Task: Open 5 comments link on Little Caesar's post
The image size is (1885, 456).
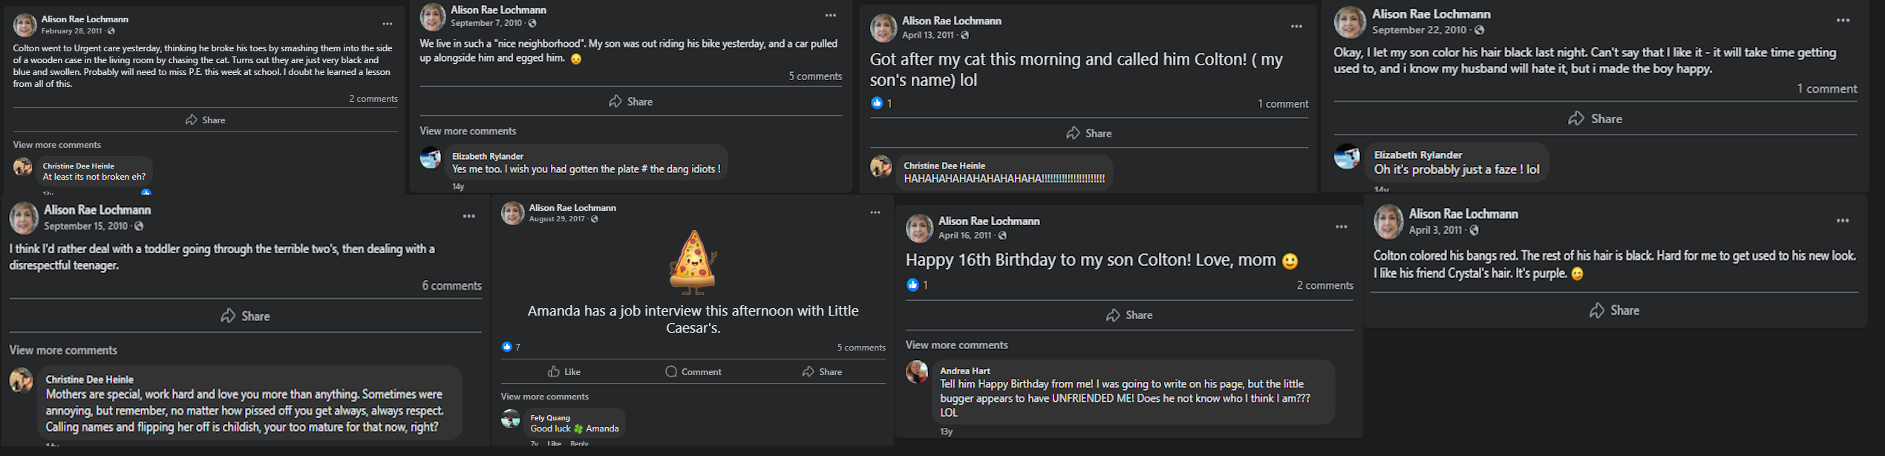Action: (861, 347)
